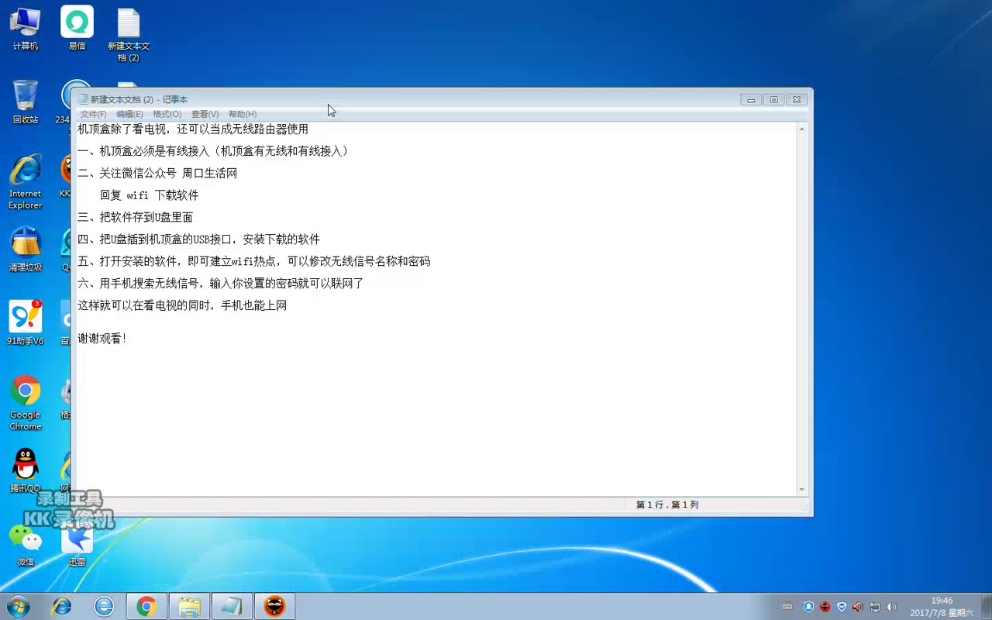The image size is (992, 620).
Task: Open the 编辑(E) menu in Notepad
Action: coord(129,114)
